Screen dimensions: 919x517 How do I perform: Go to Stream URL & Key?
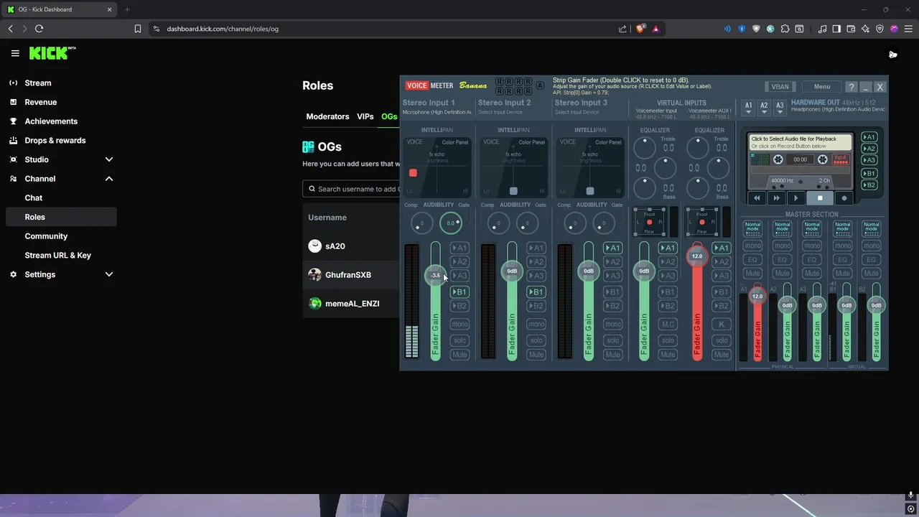[58, 255]
